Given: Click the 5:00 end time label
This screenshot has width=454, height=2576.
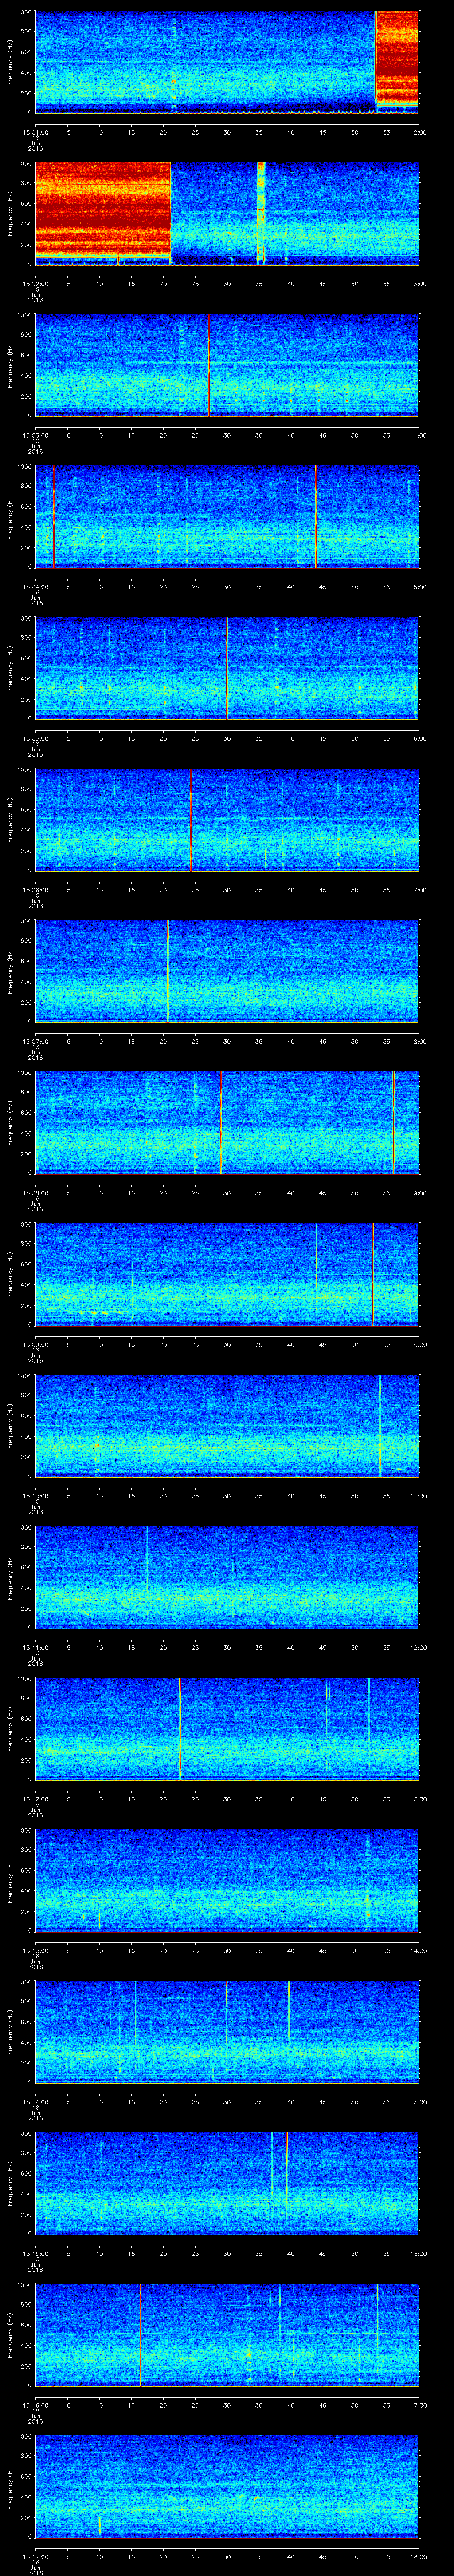Looking at the screenshot, I should point(419,587).
